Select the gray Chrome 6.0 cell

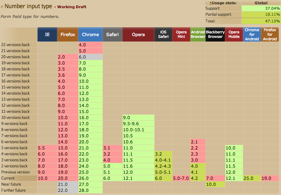click(x=90, y=57)
